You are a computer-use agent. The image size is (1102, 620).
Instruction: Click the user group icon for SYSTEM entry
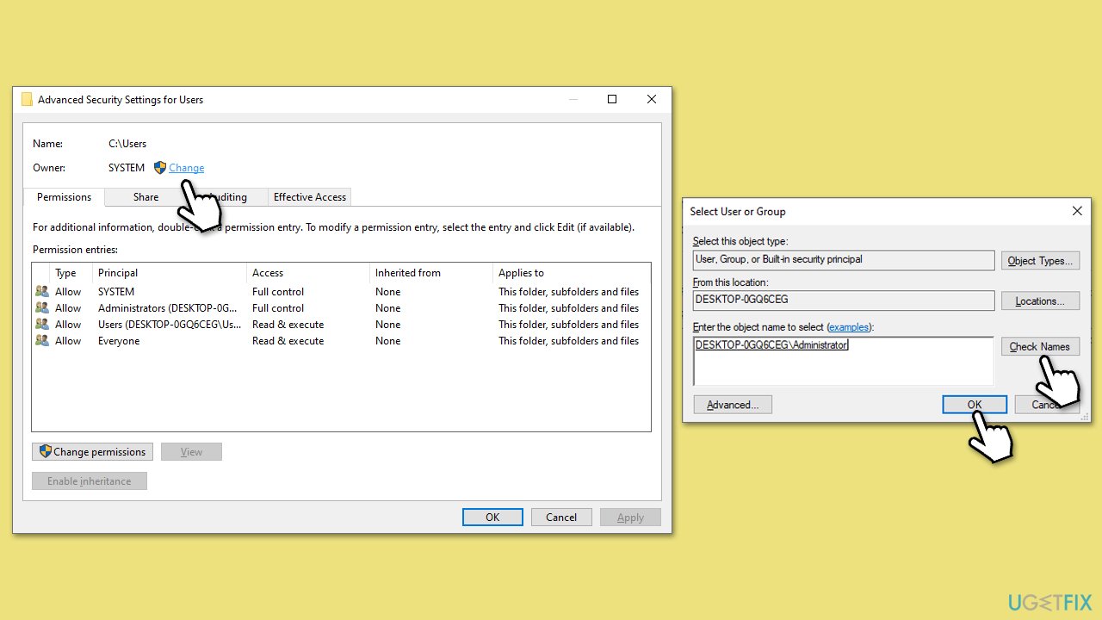coord(42,292)
